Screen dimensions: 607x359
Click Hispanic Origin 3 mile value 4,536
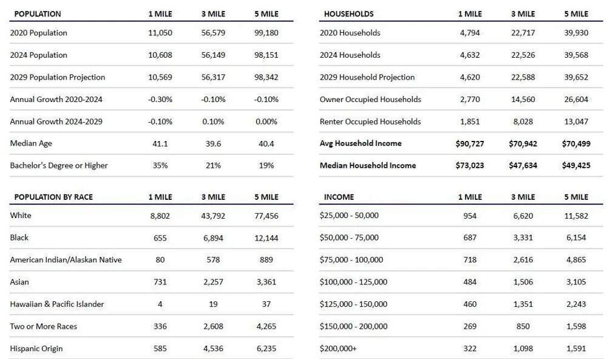coord(213,349)
